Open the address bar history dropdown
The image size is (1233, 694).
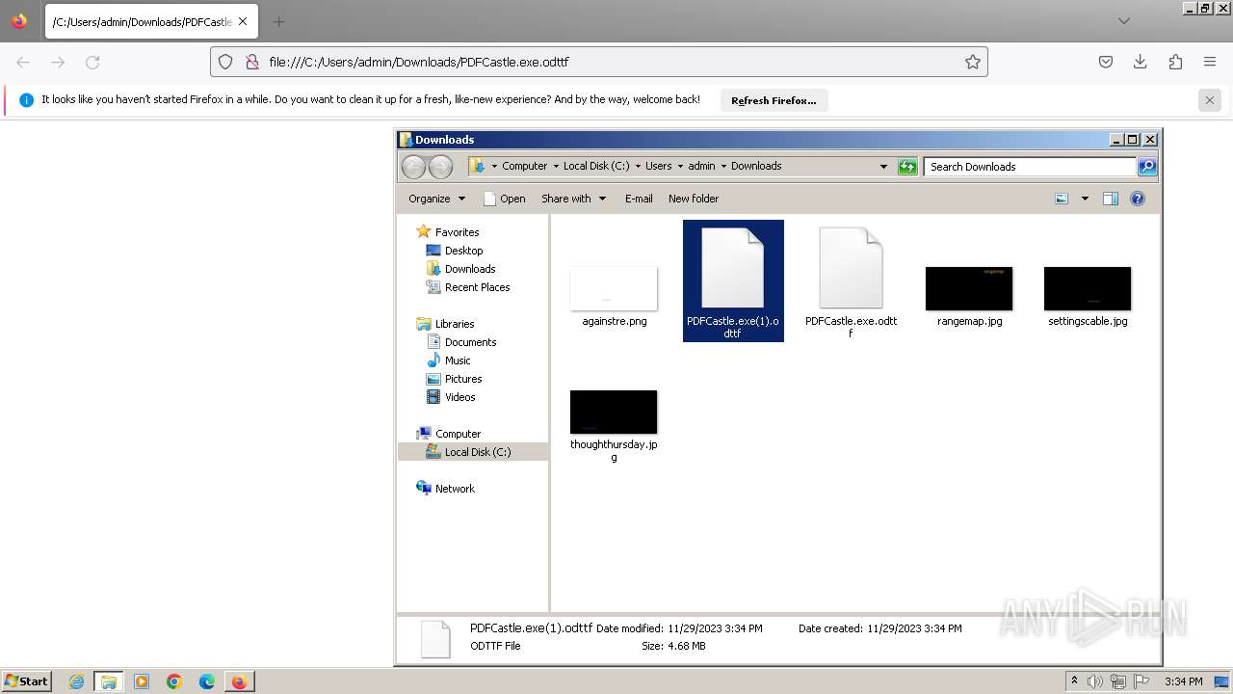883,167
